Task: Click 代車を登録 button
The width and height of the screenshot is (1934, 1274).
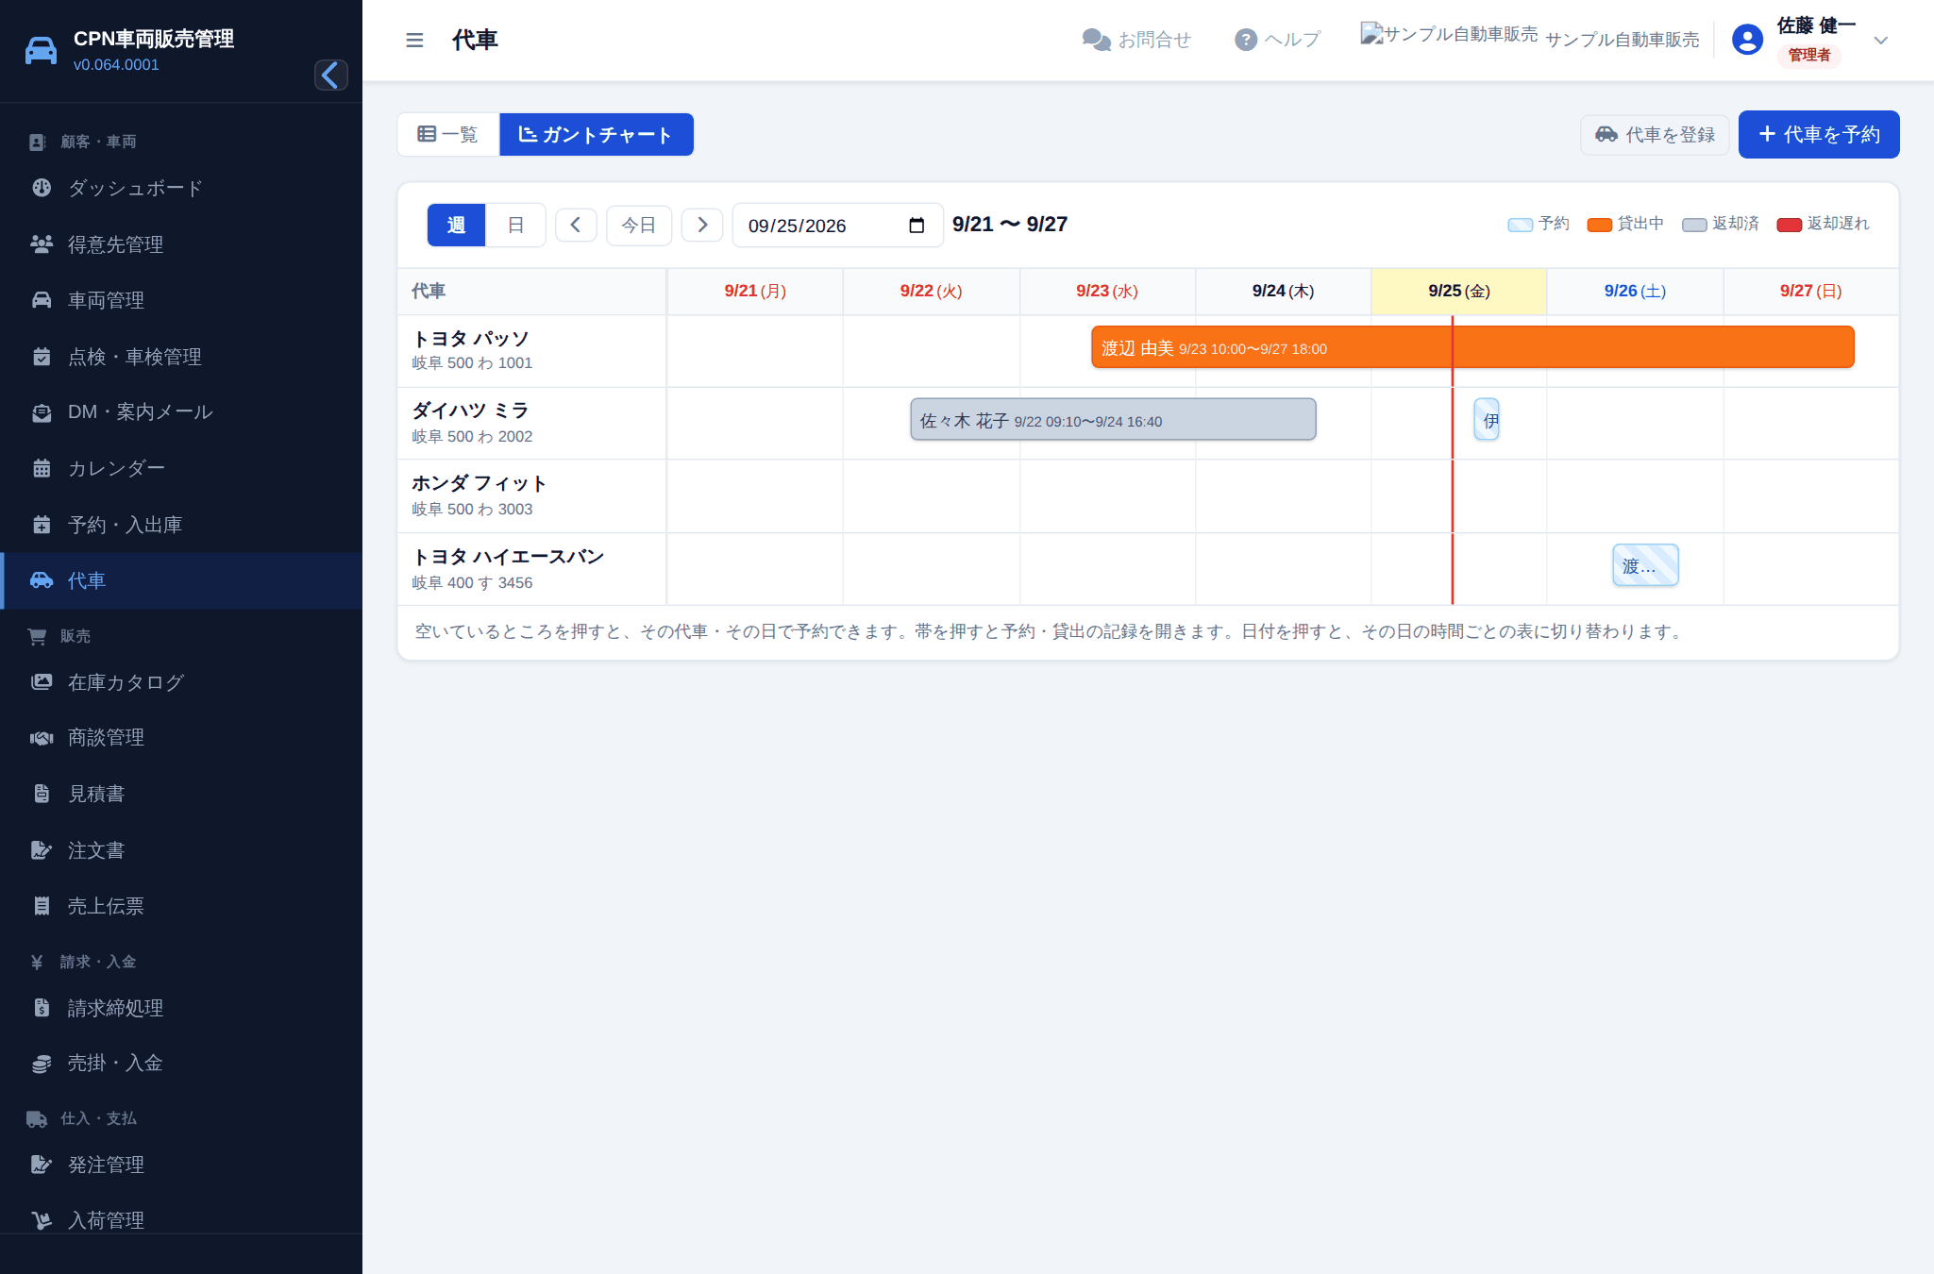Action: (1655, 134)
